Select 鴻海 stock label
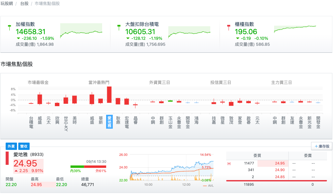Screen dimensions: 333x195 click(197, 120)
